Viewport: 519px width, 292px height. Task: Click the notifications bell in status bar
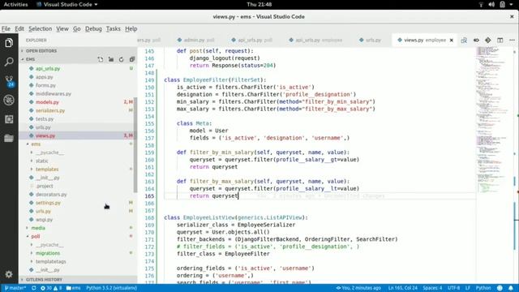coord(511,288)
